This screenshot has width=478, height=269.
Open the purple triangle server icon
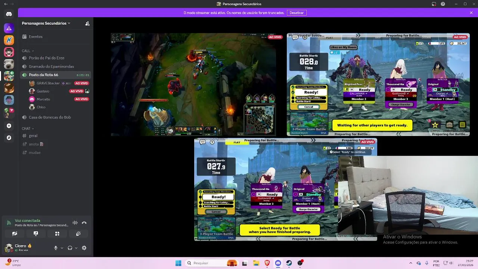(9, 28)
